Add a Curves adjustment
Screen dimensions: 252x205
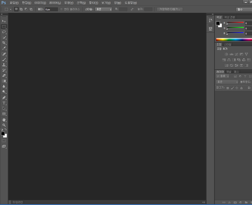[x=236, y=54]
